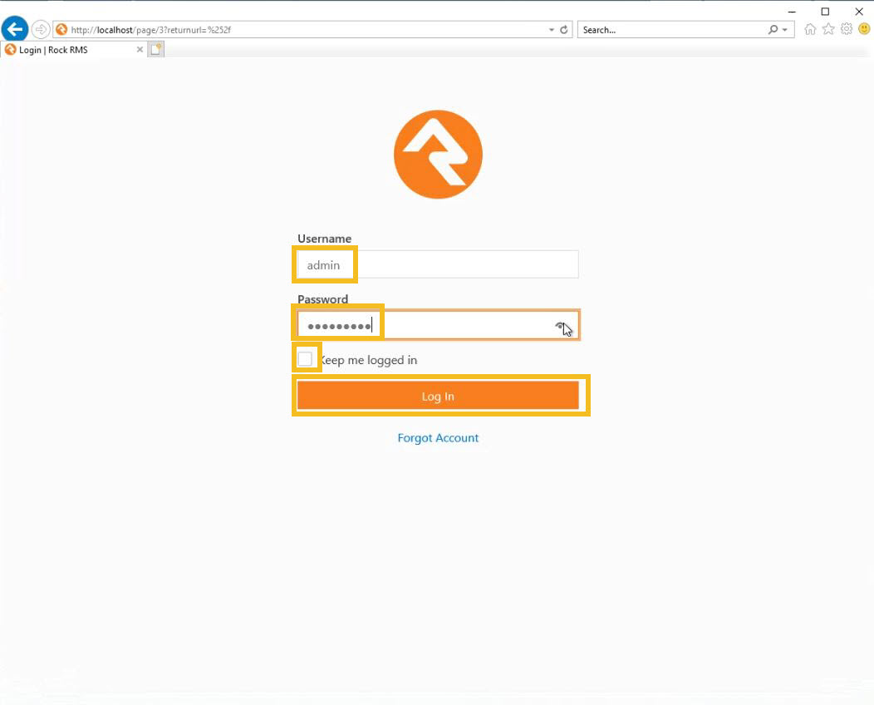Click the Password label text

tap(322, 299)
